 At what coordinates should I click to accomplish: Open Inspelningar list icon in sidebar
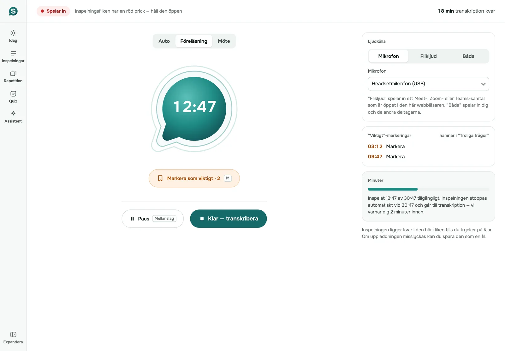click(x=13, y=53)
